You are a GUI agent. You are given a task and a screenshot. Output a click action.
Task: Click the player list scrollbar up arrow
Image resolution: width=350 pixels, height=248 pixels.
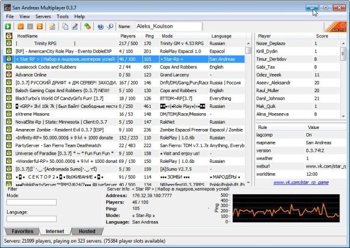tap(344, 43)
